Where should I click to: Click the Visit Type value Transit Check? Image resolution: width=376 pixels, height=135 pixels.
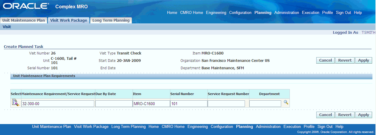tap(129, 53)
